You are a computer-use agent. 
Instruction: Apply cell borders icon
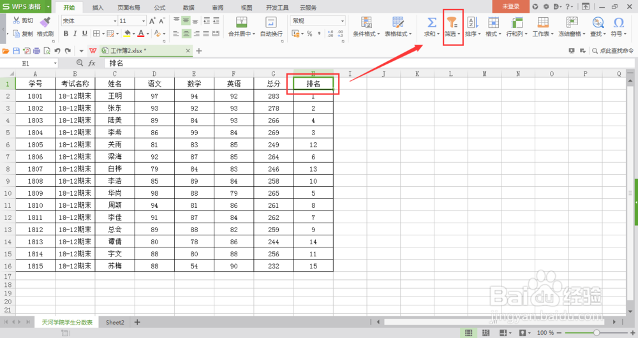(x=96, y=34)
